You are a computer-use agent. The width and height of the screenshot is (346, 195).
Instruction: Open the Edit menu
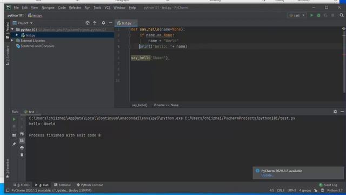click(25, 8)
